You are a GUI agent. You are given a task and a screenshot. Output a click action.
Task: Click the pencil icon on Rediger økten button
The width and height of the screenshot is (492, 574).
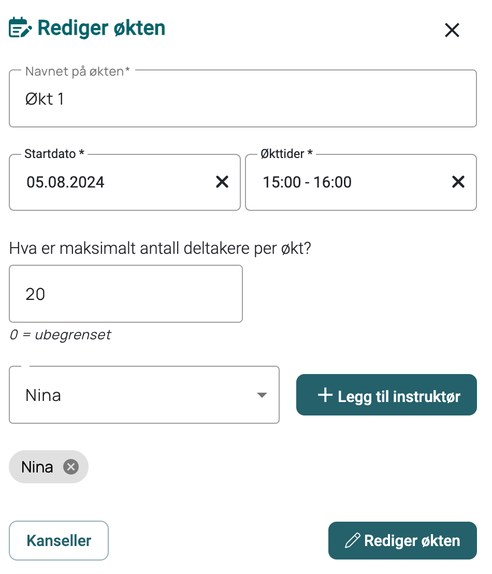(x=353, y=540)
